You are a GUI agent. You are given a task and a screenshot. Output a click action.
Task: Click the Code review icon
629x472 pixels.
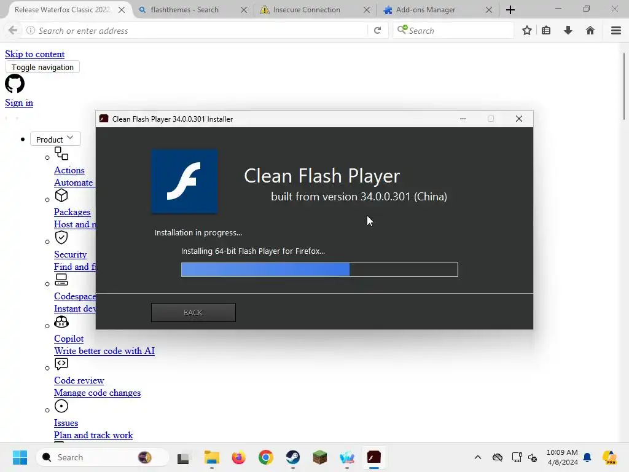(61, 364)
